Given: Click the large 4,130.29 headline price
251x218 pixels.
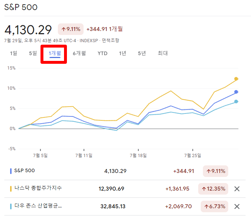Looking at the screenshot, I should (x=28, y=30).
